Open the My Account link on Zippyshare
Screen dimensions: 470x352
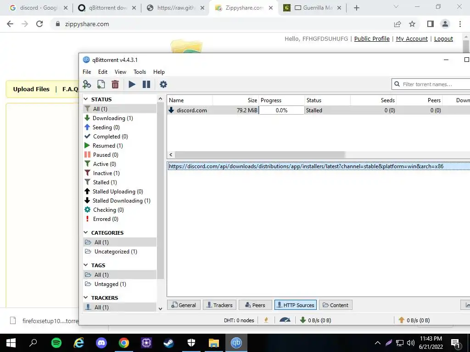412,38
